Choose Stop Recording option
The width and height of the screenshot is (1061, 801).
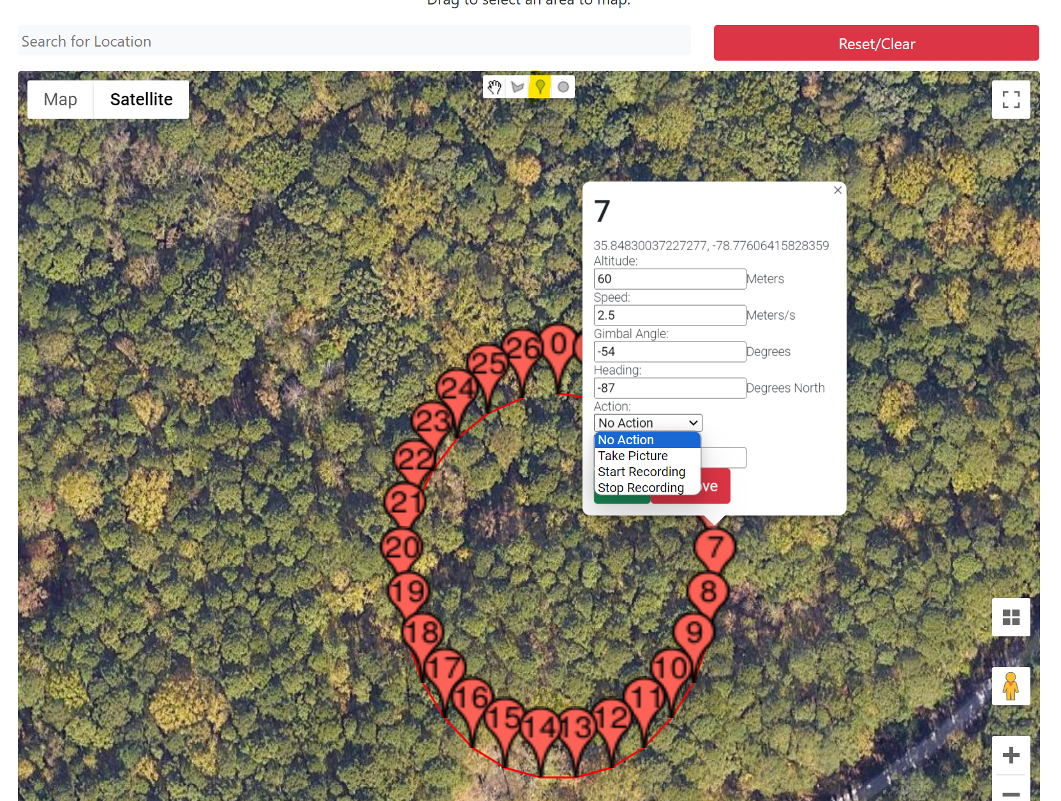point(641,488)
